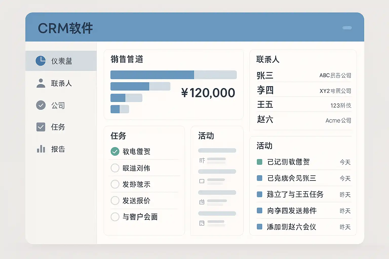Click the top bar in 销售管道 chart
Screen dimensions: 389x259
click(x=173, y=75)
